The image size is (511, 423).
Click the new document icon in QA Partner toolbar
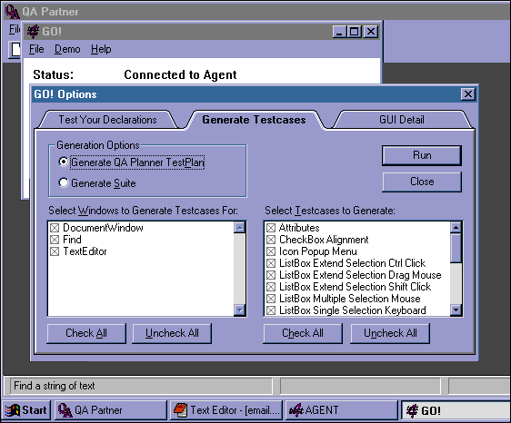pos(15,50)
